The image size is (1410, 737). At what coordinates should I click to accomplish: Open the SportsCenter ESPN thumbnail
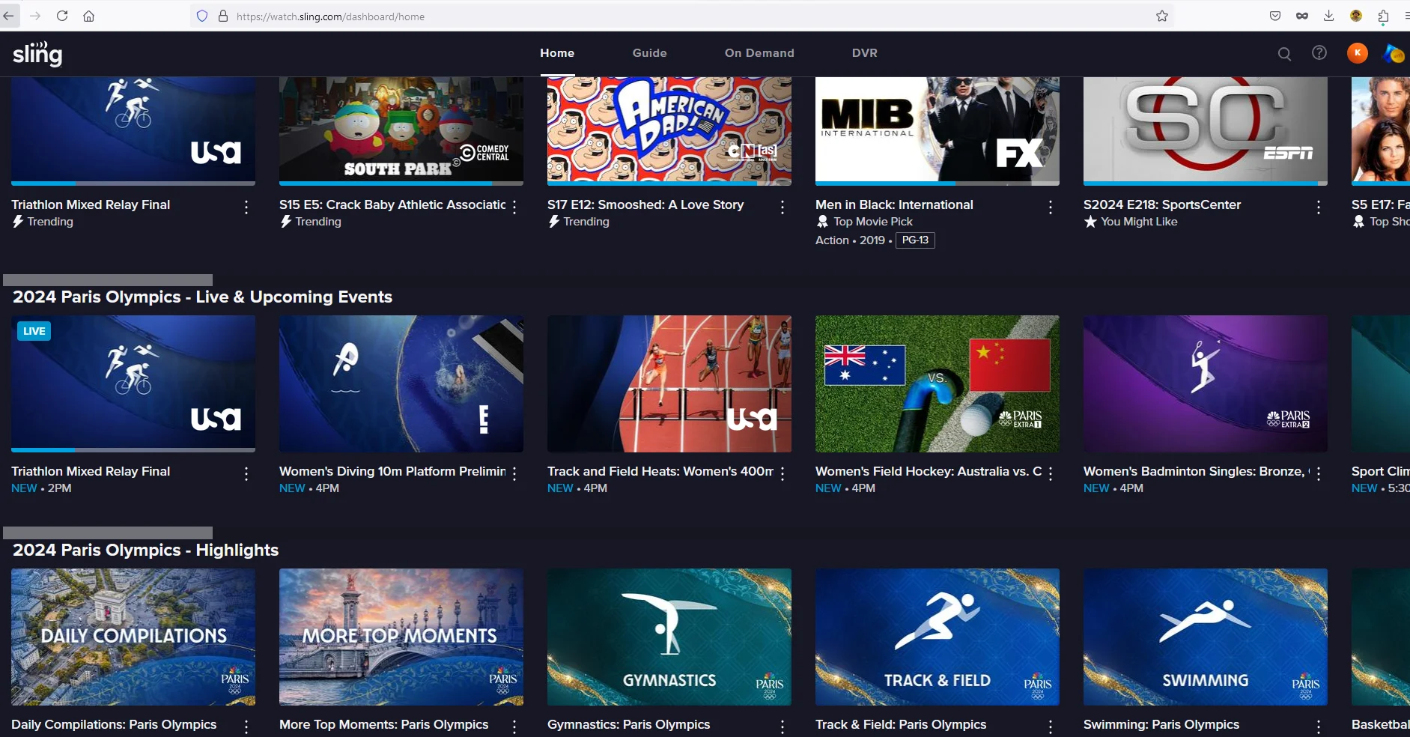[x=1206, y=130]
